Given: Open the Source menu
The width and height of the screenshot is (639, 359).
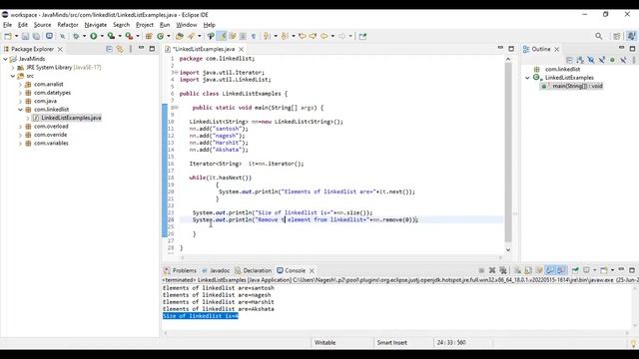Looking at the screenshot, I should point(42,25).
